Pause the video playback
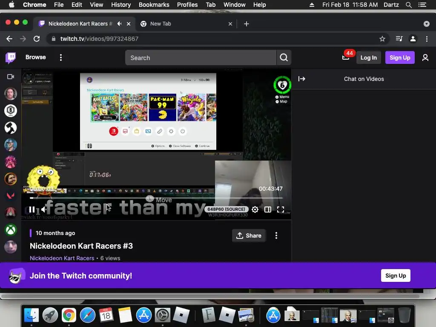Viewport: 436px width, 327px height. (x=32, y=209)
